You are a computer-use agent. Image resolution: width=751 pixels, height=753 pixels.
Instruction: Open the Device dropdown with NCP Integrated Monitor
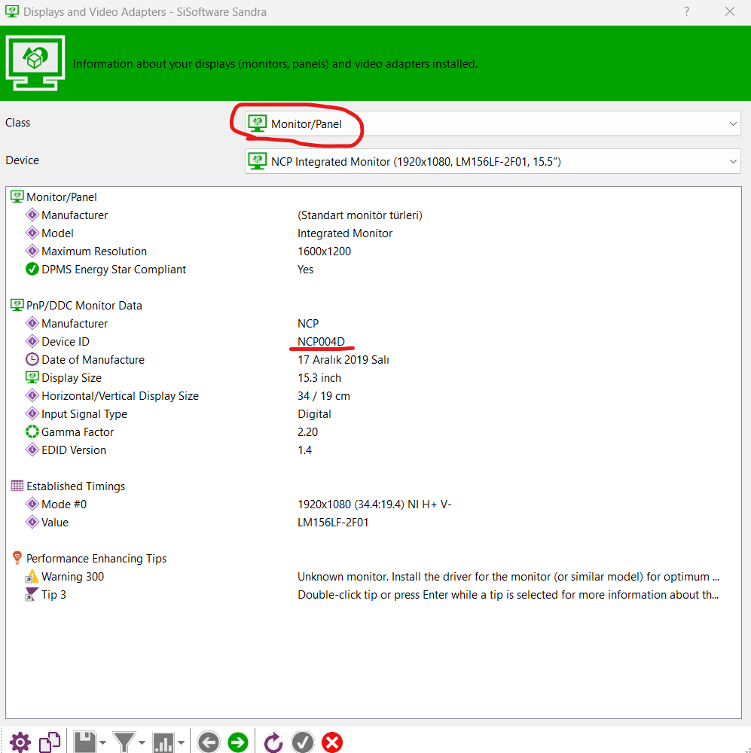(x=493, y=161)
